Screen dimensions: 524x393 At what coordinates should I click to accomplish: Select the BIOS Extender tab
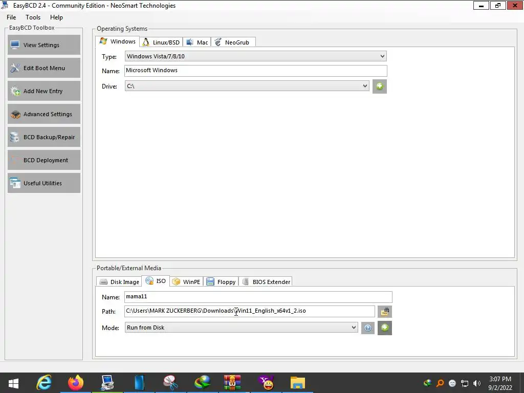pos(266,282)
